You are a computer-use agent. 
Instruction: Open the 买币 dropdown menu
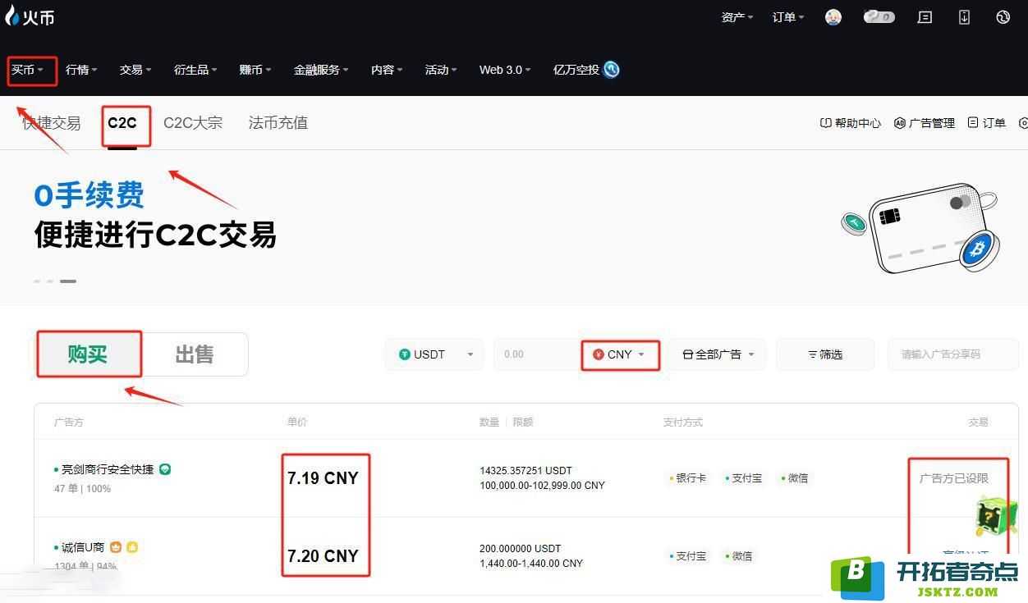coord(28,71)
